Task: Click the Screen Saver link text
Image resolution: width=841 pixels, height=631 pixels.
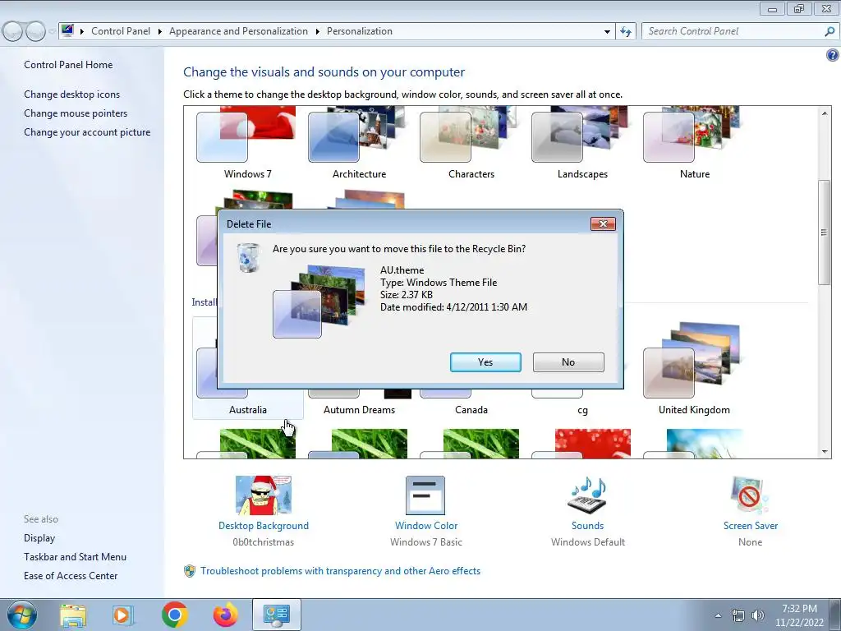Action: [x=750, y=526]
